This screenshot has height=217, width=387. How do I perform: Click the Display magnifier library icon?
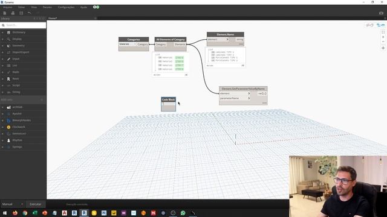8,39
